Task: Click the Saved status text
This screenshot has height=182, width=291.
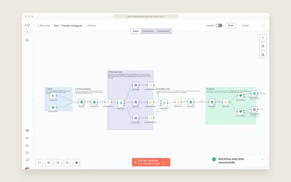Action: click(x=246, y=25)
